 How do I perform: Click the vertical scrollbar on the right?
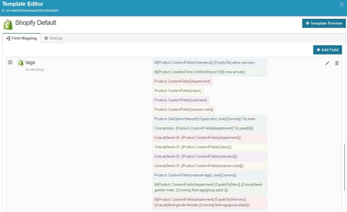(x=344, y=167)
